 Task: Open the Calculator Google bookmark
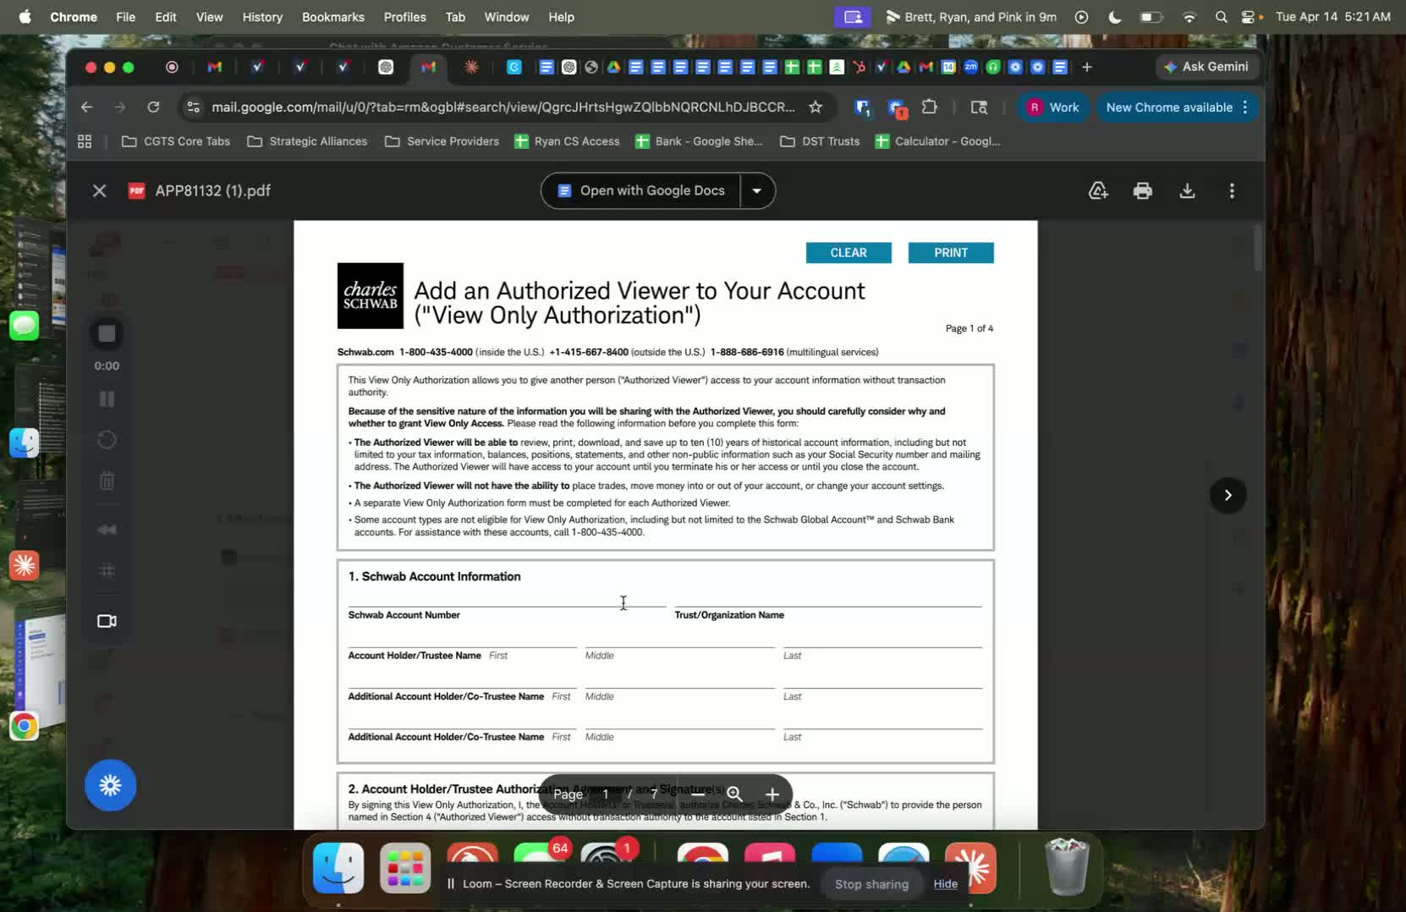point(937,141)
